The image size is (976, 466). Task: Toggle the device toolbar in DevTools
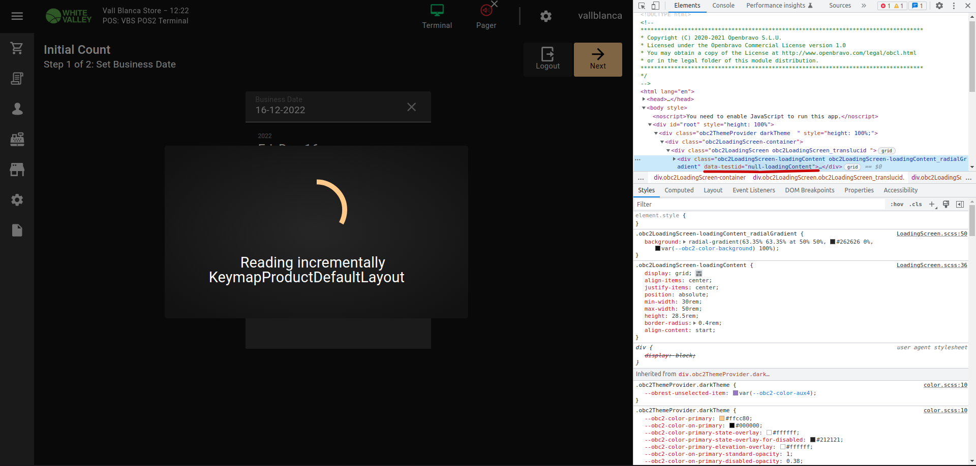point(655,6)
